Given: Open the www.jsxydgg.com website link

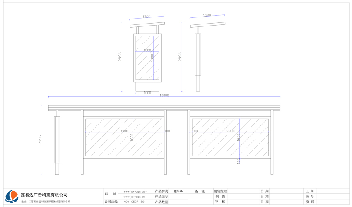Looking at the screenshot, I should pos(135,191).
